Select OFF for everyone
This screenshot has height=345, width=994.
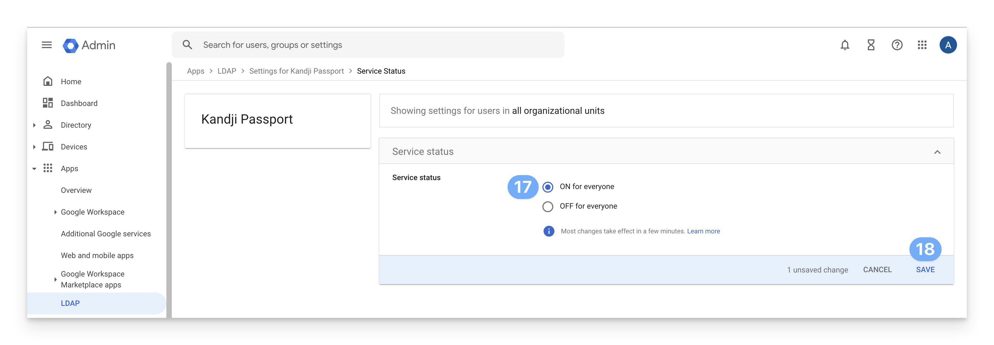(x=548, y=207)
